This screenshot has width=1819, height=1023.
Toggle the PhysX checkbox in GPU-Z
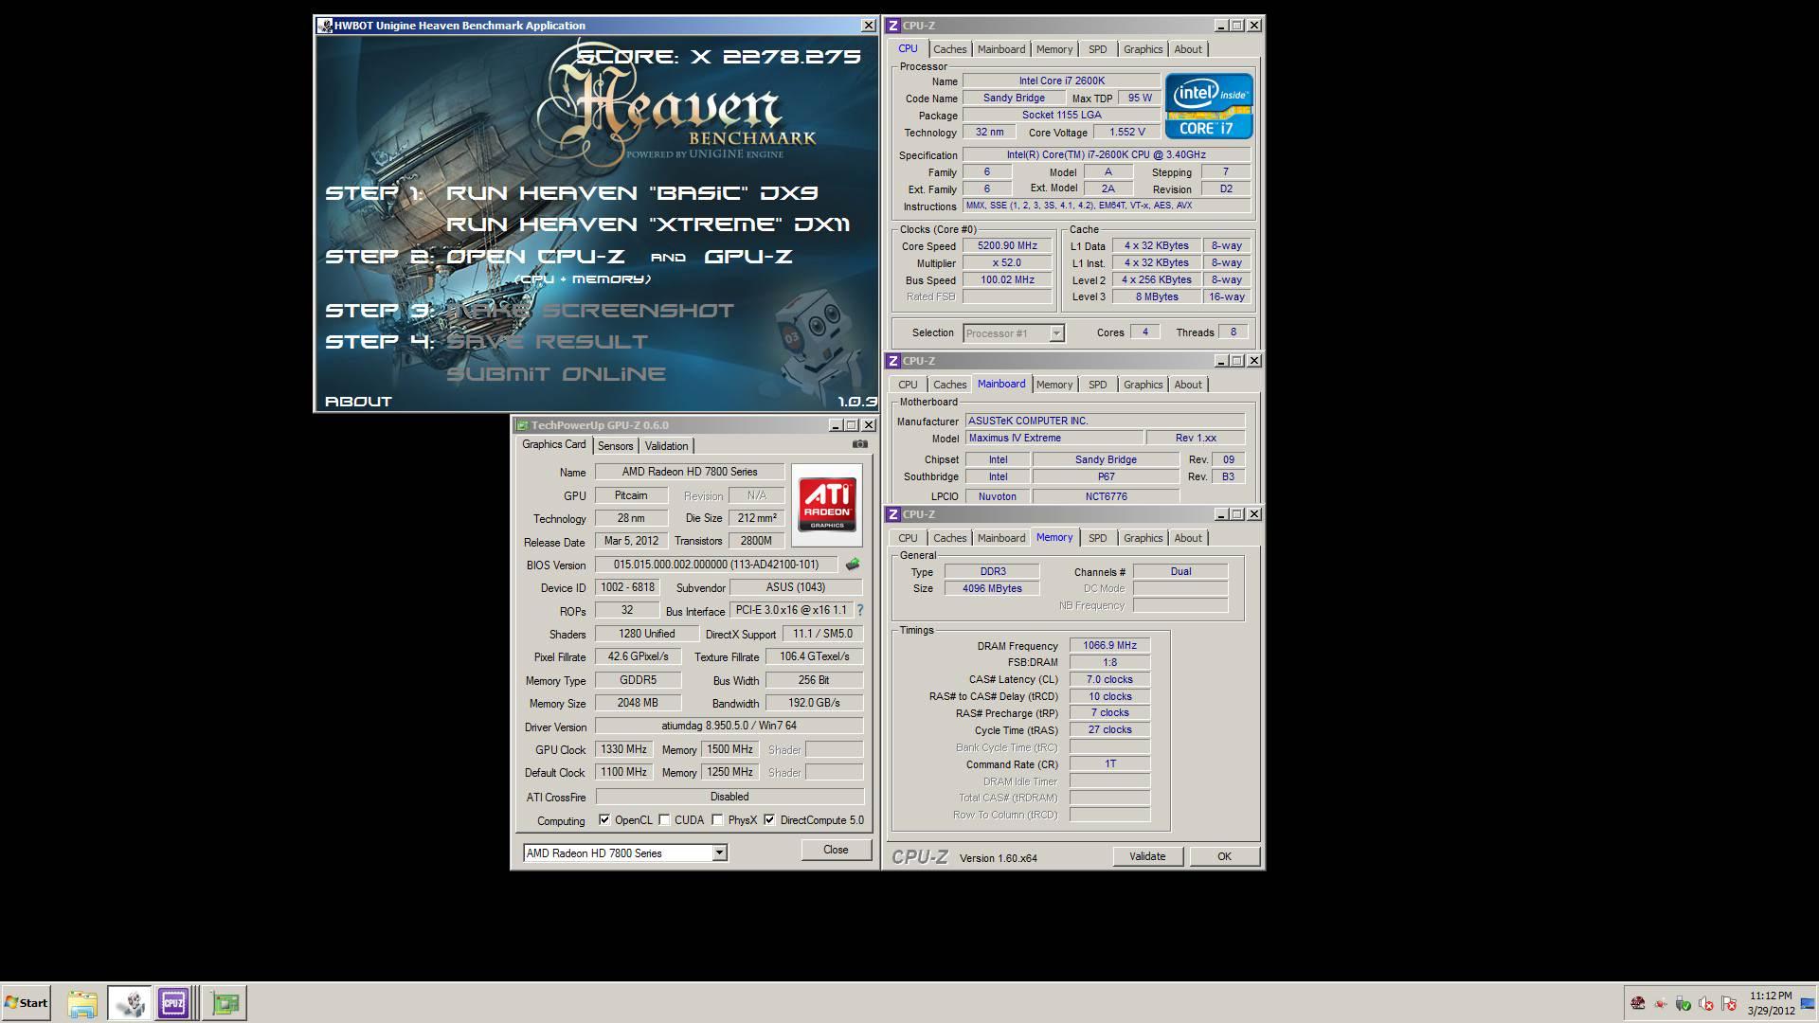click(x=718, y=820)
